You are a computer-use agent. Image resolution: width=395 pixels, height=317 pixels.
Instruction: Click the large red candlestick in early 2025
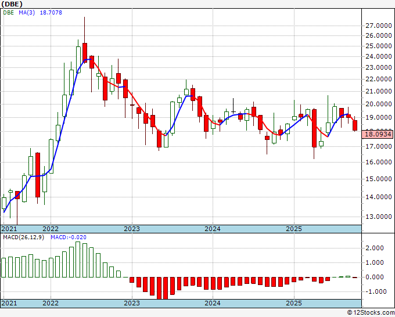click(314, 128)
